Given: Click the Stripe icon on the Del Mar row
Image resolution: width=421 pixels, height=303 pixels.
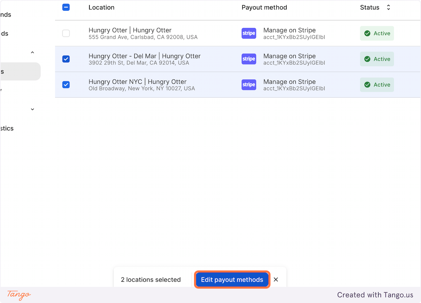Looking at the screenshot, I should [x=249, y=59].
